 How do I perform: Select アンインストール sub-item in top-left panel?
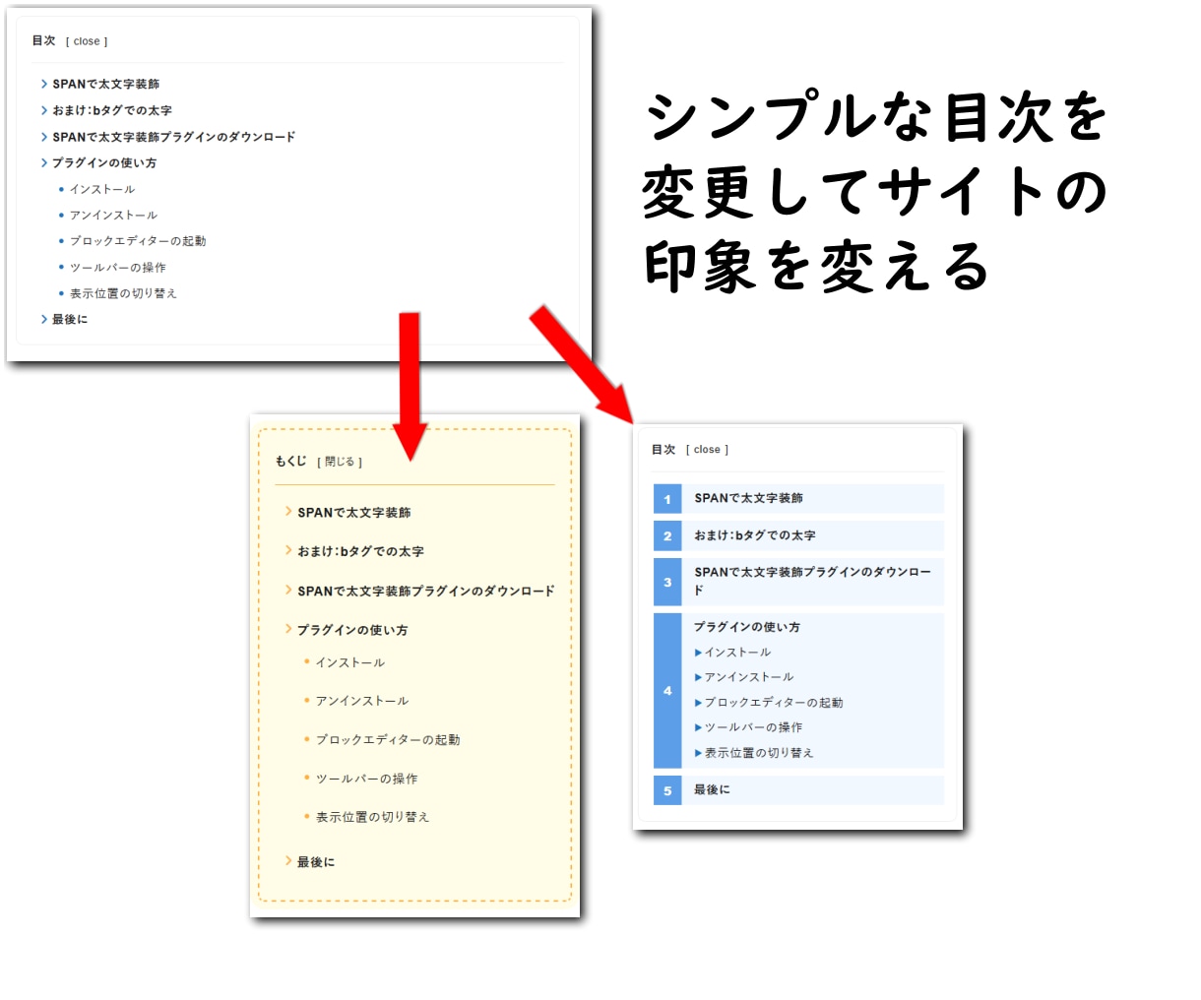pos(113,215)
